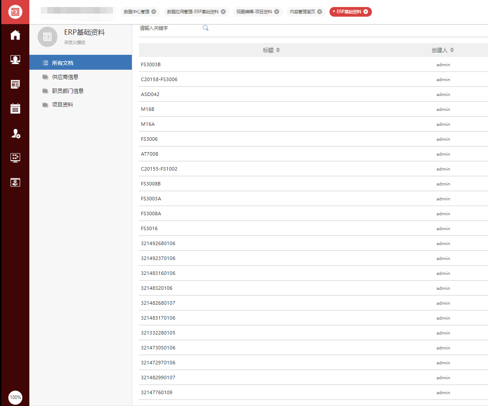Close the 数据应用管理-ERP基础资料 tab
Image resolution: width=488 pixels, height=406 pixels.
pos(223,11)
